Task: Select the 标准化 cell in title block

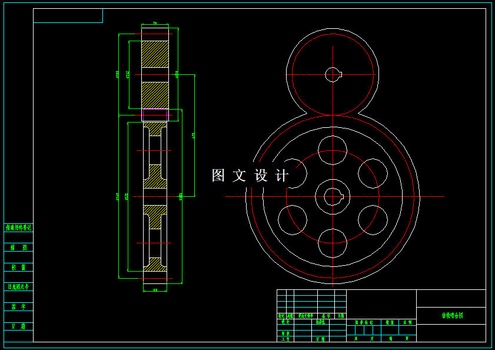Action: 320,322
